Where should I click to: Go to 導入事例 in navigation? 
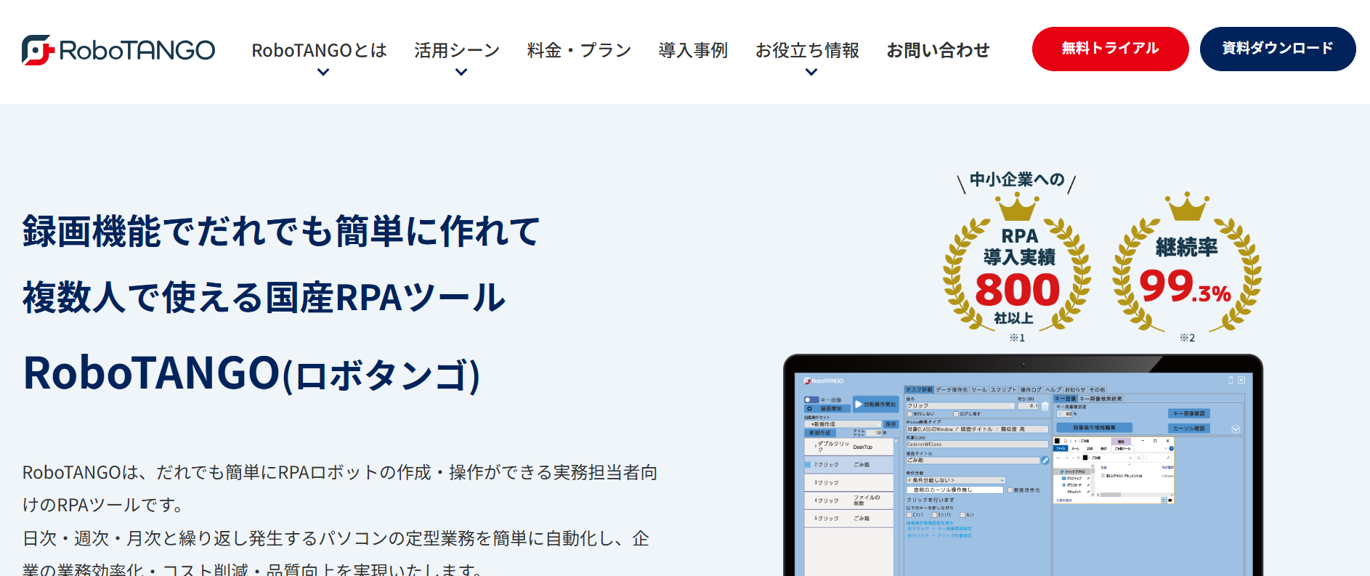tap(693, 50)
